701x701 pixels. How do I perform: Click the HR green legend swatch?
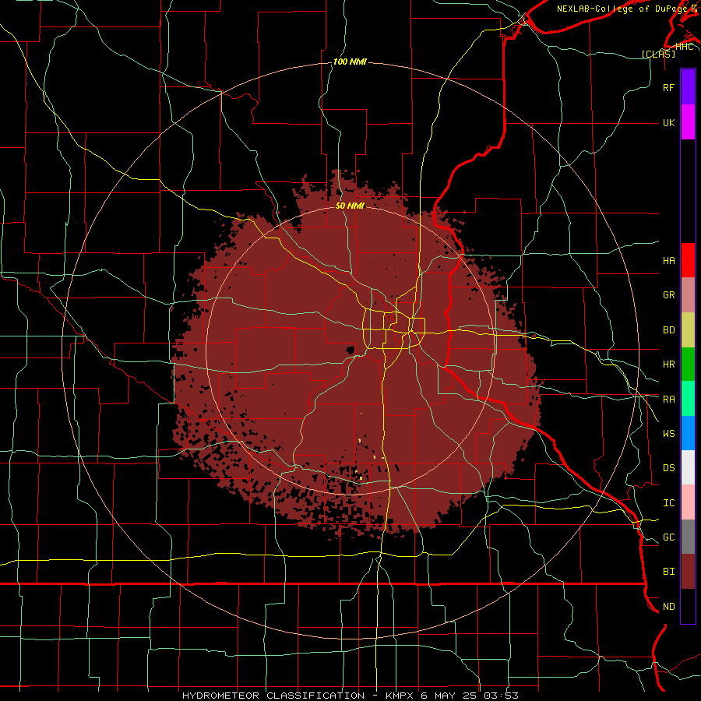click(x=688, y=365)
